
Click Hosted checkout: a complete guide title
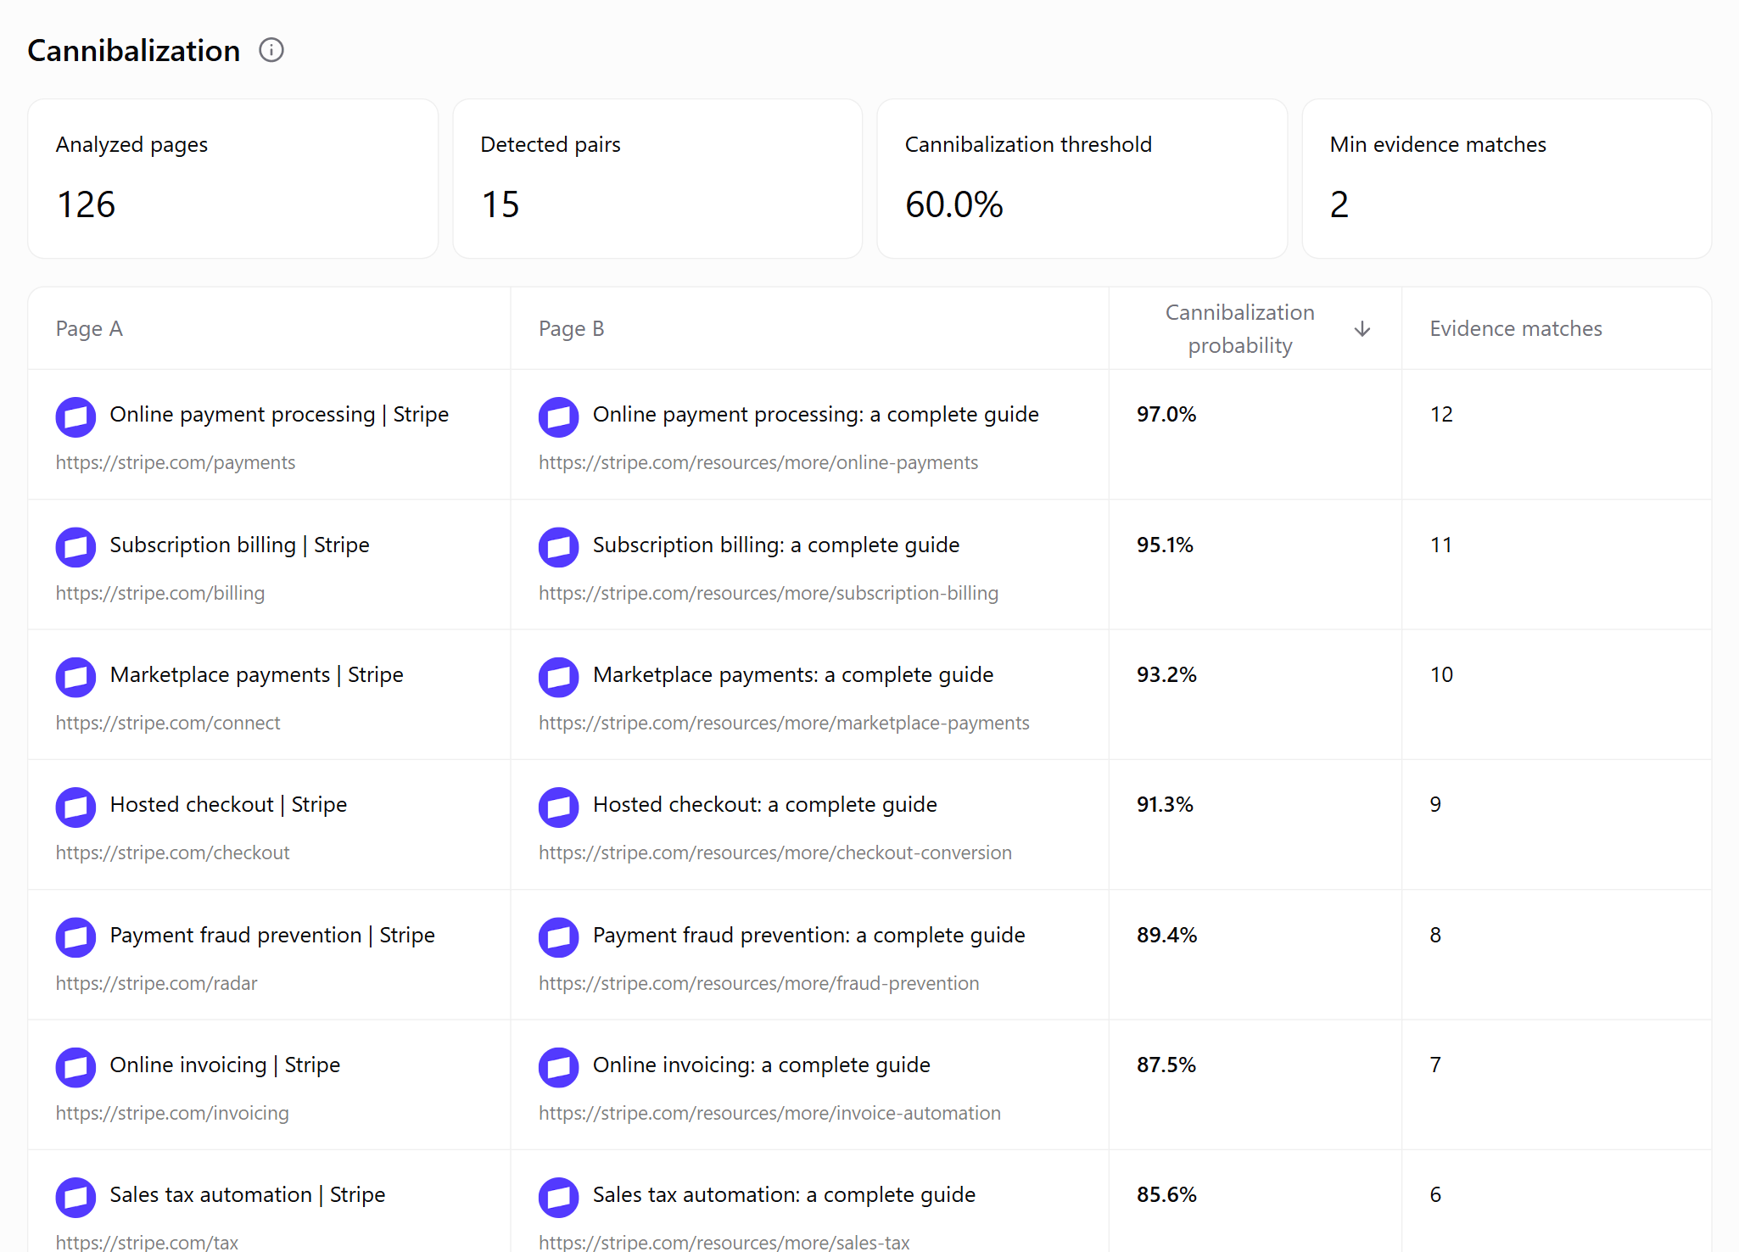[765, 804]
